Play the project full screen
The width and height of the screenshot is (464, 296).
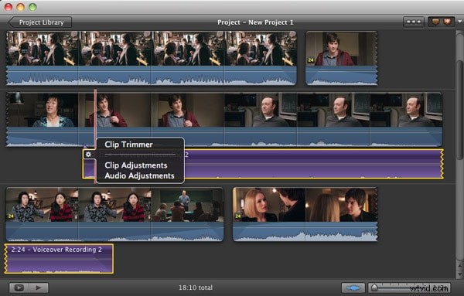tap(19, 287)
